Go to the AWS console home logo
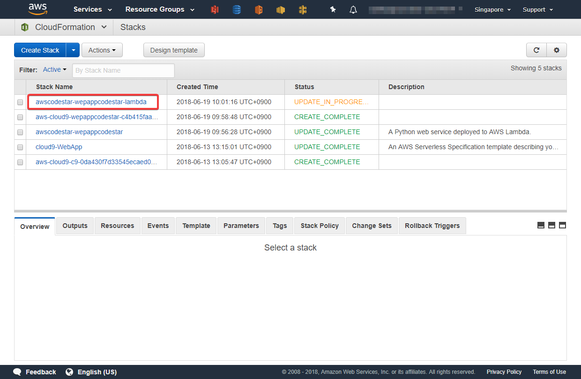The width and height of the screenshot is (581, 379). coord(37,9)
